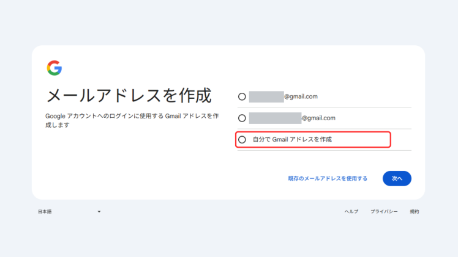Open 既存のメールアドレスを使用する link
The width and height of the screenshot is (458, 257).
click(x=328, y=178)
